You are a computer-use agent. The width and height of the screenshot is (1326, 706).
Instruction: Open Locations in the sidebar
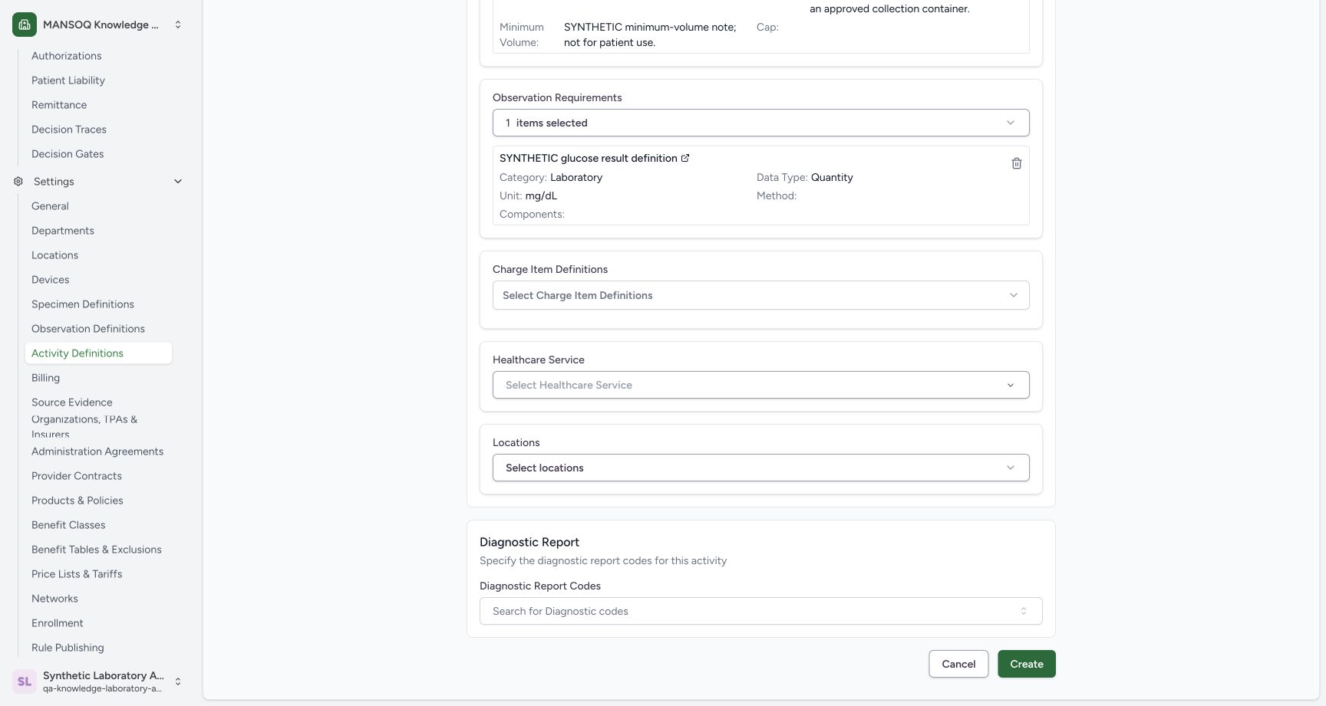[x=54, y=255]
